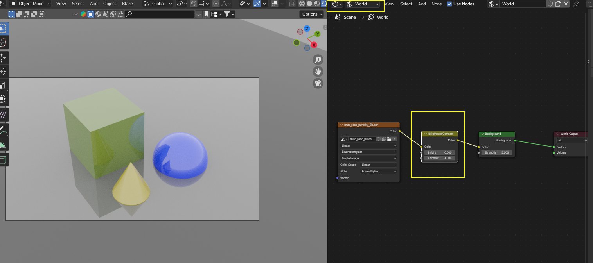Open the Object Mode dropdown
Viewport: 593px width, 263px height.
30,4
